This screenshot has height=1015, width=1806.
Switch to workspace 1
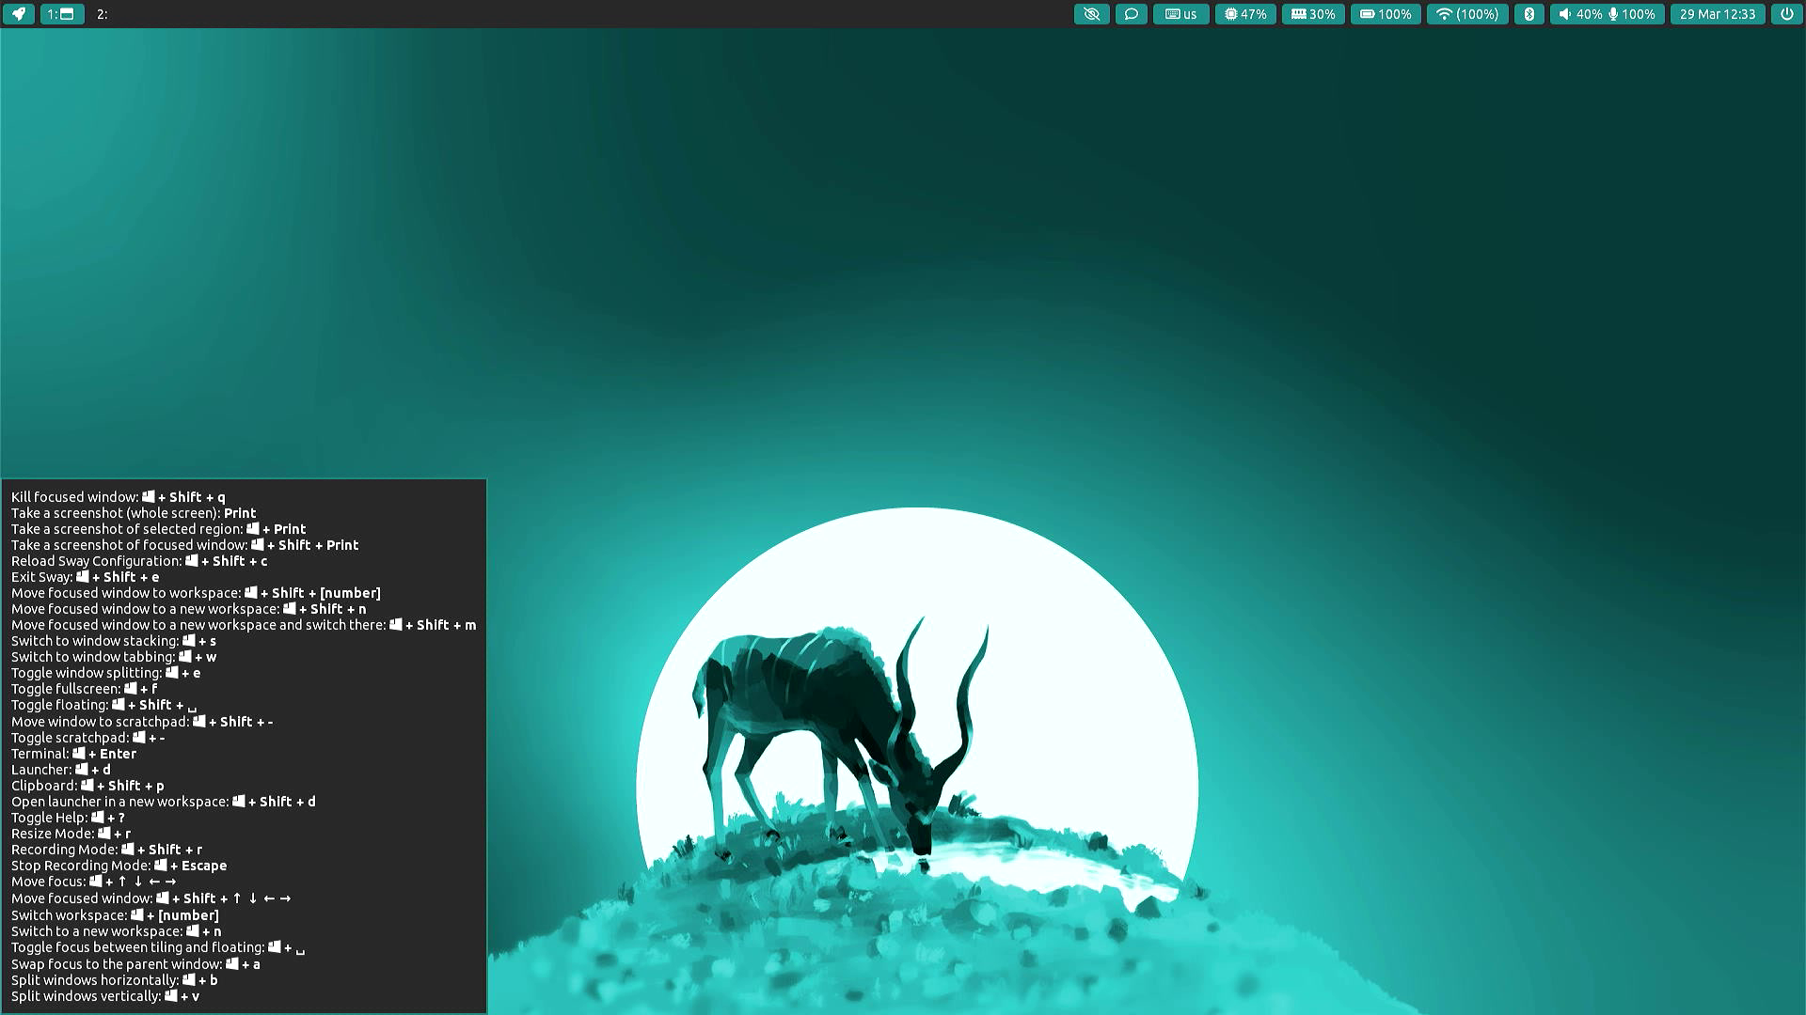tap(62, 14)
